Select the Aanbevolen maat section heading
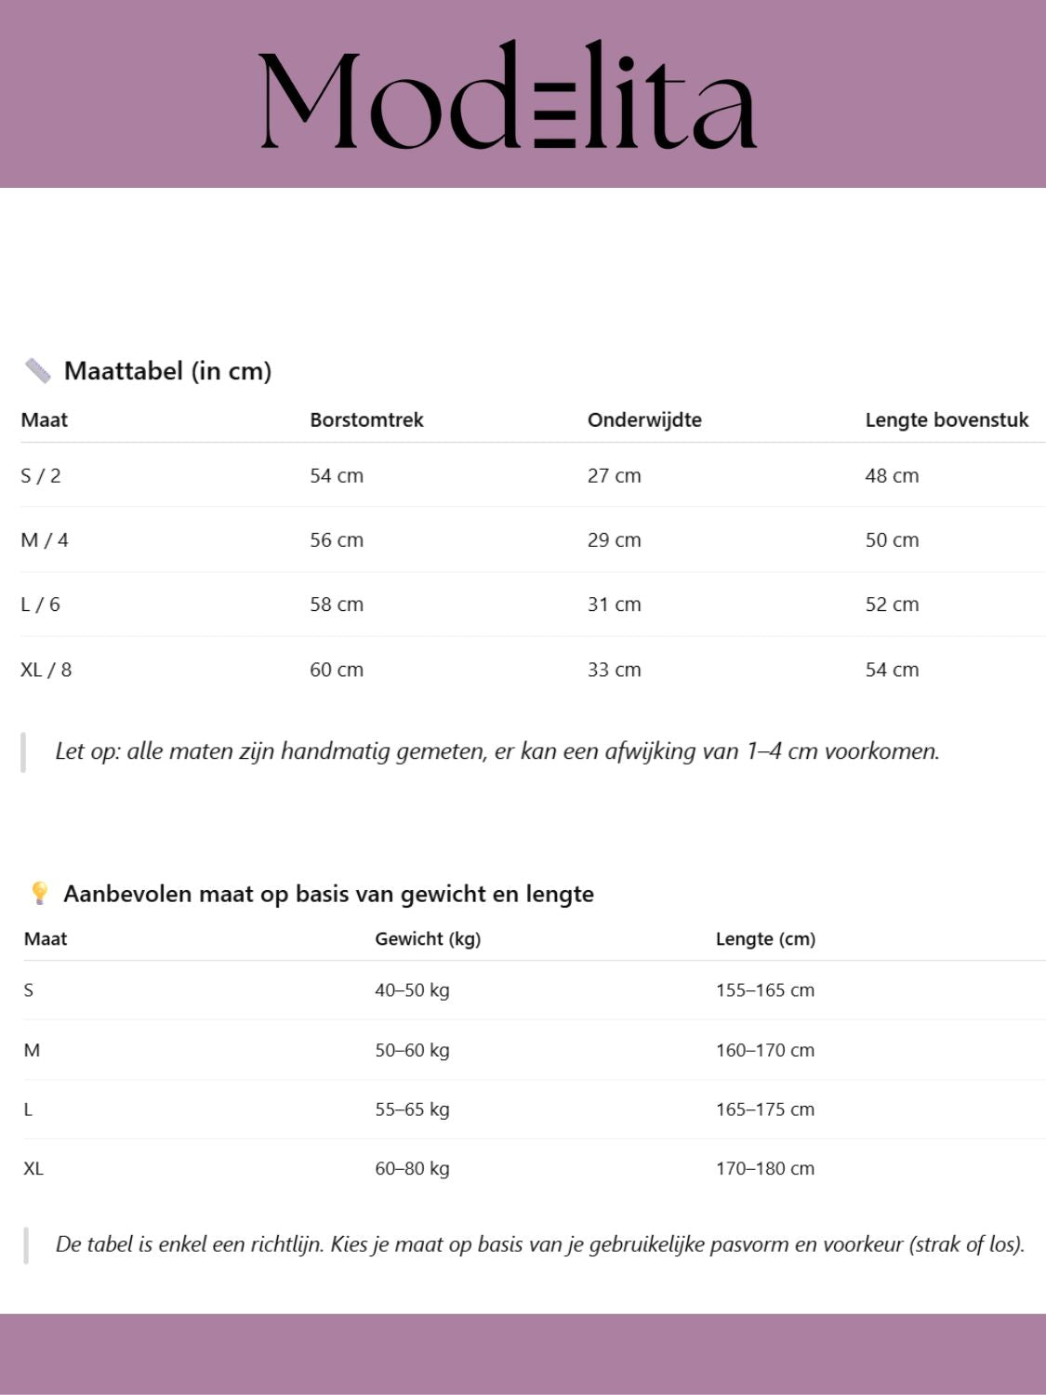1046x1395 pixels. click(328, 894)
